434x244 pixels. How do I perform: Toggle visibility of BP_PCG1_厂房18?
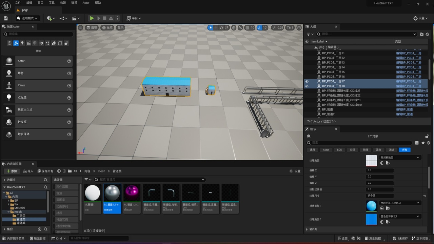[307, 86]
